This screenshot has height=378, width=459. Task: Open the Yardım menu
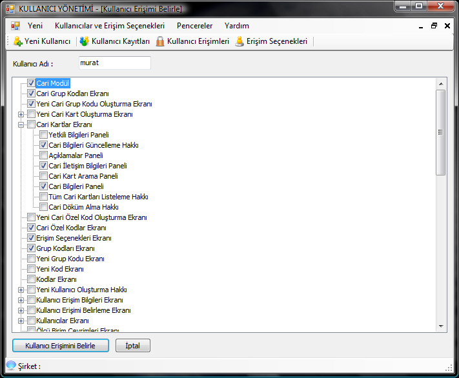click(x=236, y=26)
